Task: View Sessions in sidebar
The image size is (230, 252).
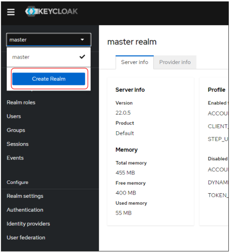Action: pyautogui.click(x=18, y=144)
